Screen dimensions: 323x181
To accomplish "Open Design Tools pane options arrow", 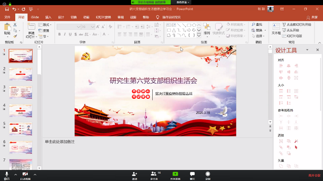I will 307,50.
